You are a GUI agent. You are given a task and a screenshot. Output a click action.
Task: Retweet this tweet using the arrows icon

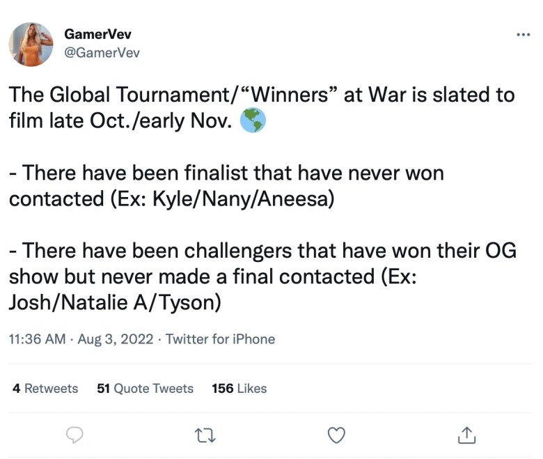206,435
